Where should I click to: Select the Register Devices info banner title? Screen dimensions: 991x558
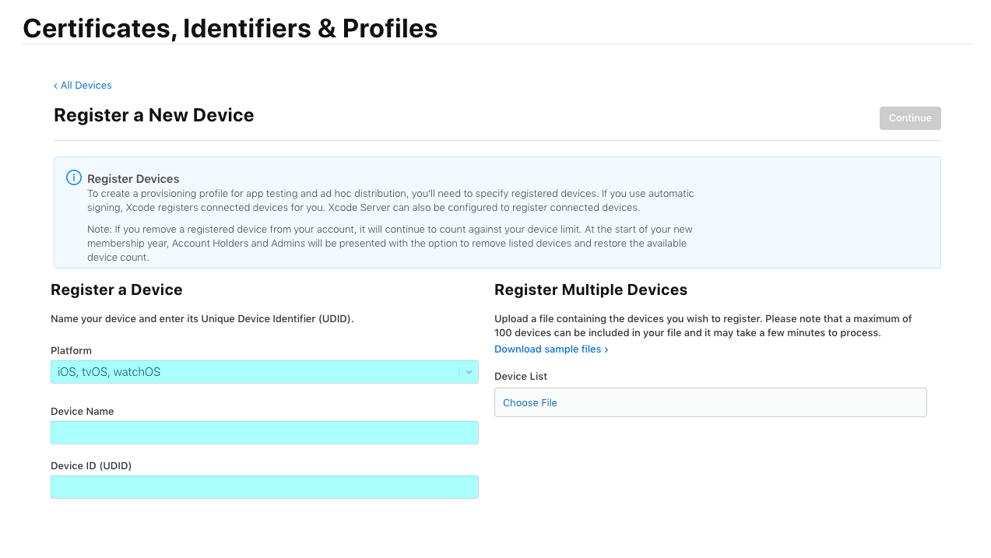[x=133, y=179]
